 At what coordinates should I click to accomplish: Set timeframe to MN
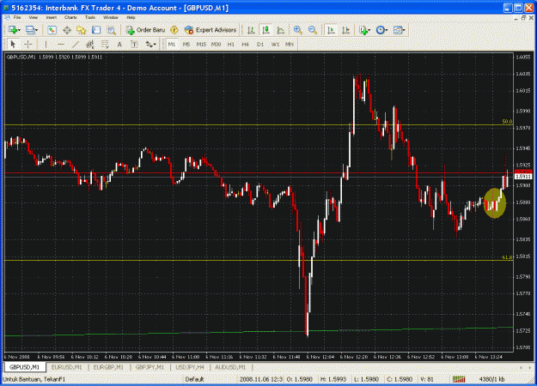290,44
